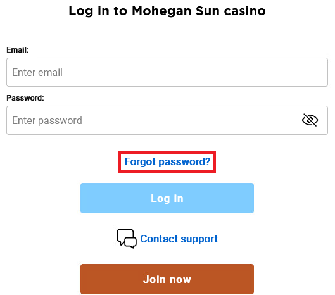Open the Forgot password? link
The height and width of the screenshot is (295, 335).
pyautogui.click(x=167, y=161)
